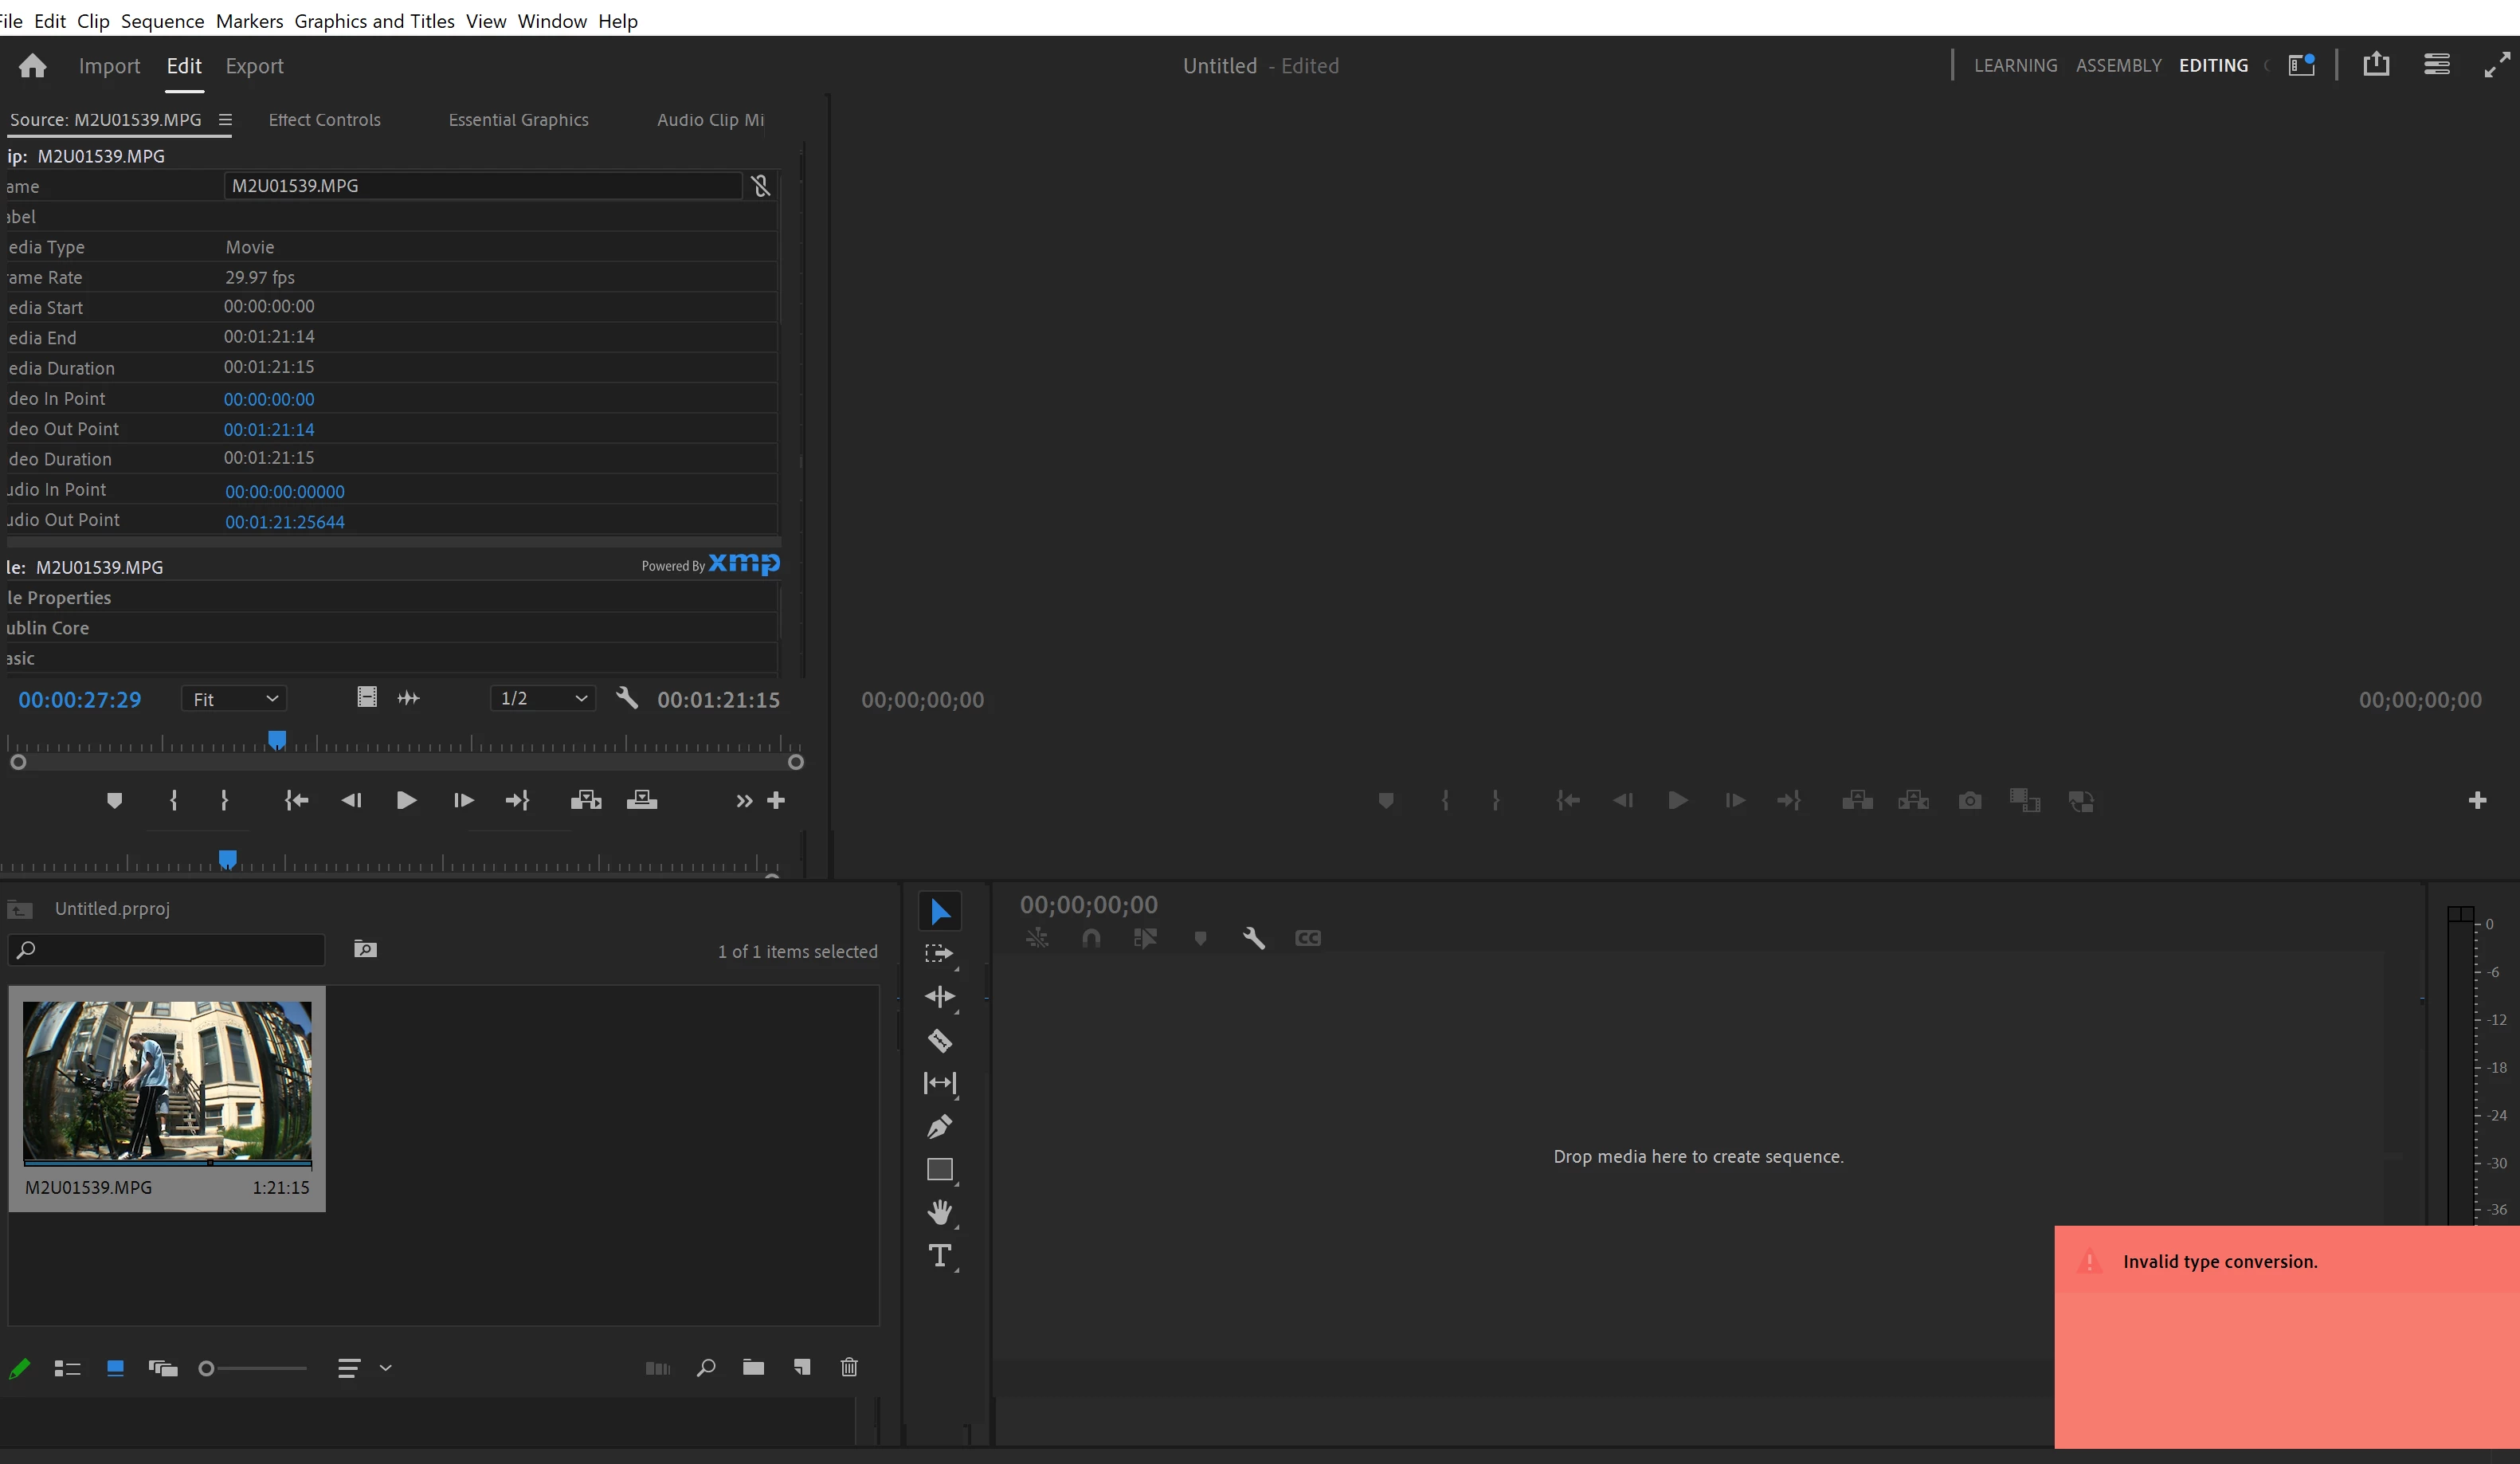This screenshot has width=2520, height=1464.
Task: Toggle Snap in Timeline magnet icon
Action: click(1091, 938)
